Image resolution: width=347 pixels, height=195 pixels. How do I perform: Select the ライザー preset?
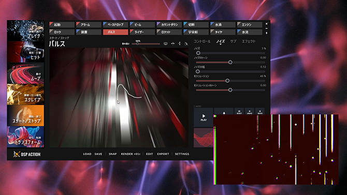(142, 32)
